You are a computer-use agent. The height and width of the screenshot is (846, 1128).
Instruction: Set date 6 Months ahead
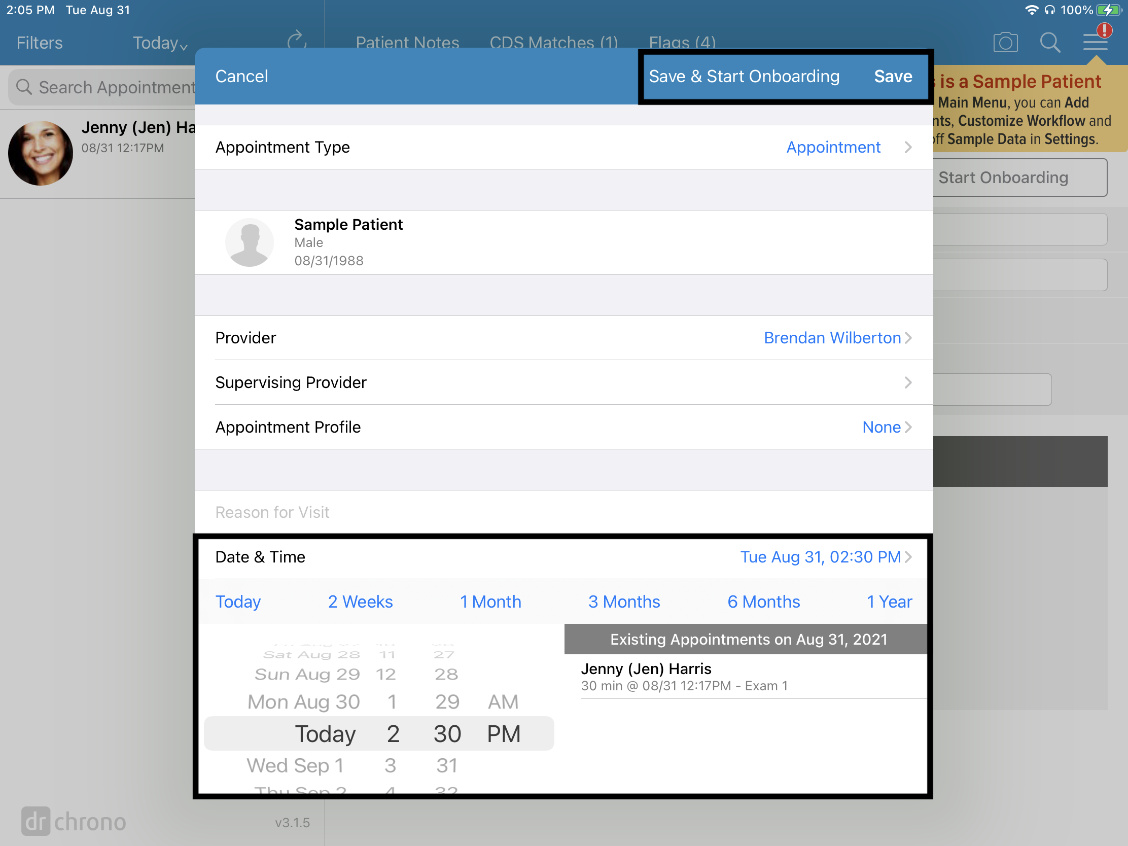763,602
